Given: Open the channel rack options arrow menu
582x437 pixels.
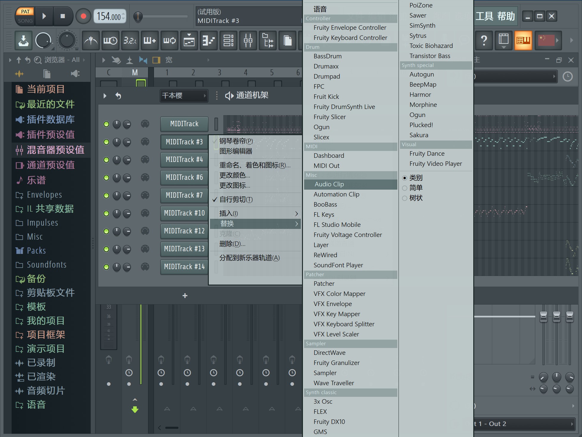Looking at the screenshot, I should [105, 96].
